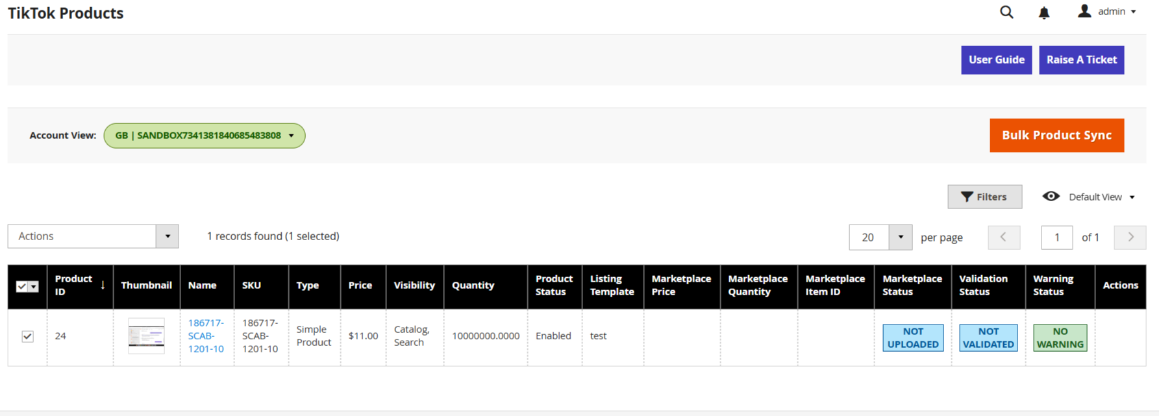
Task: Click the search magnifier icon
Action: point(1006,12)
